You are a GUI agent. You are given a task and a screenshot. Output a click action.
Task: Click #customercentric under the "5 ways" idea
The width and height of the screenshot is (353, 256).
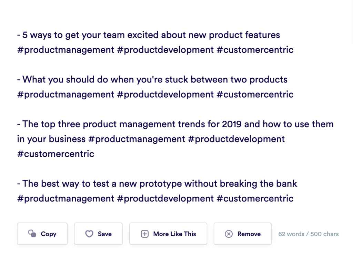pos(255,50)
